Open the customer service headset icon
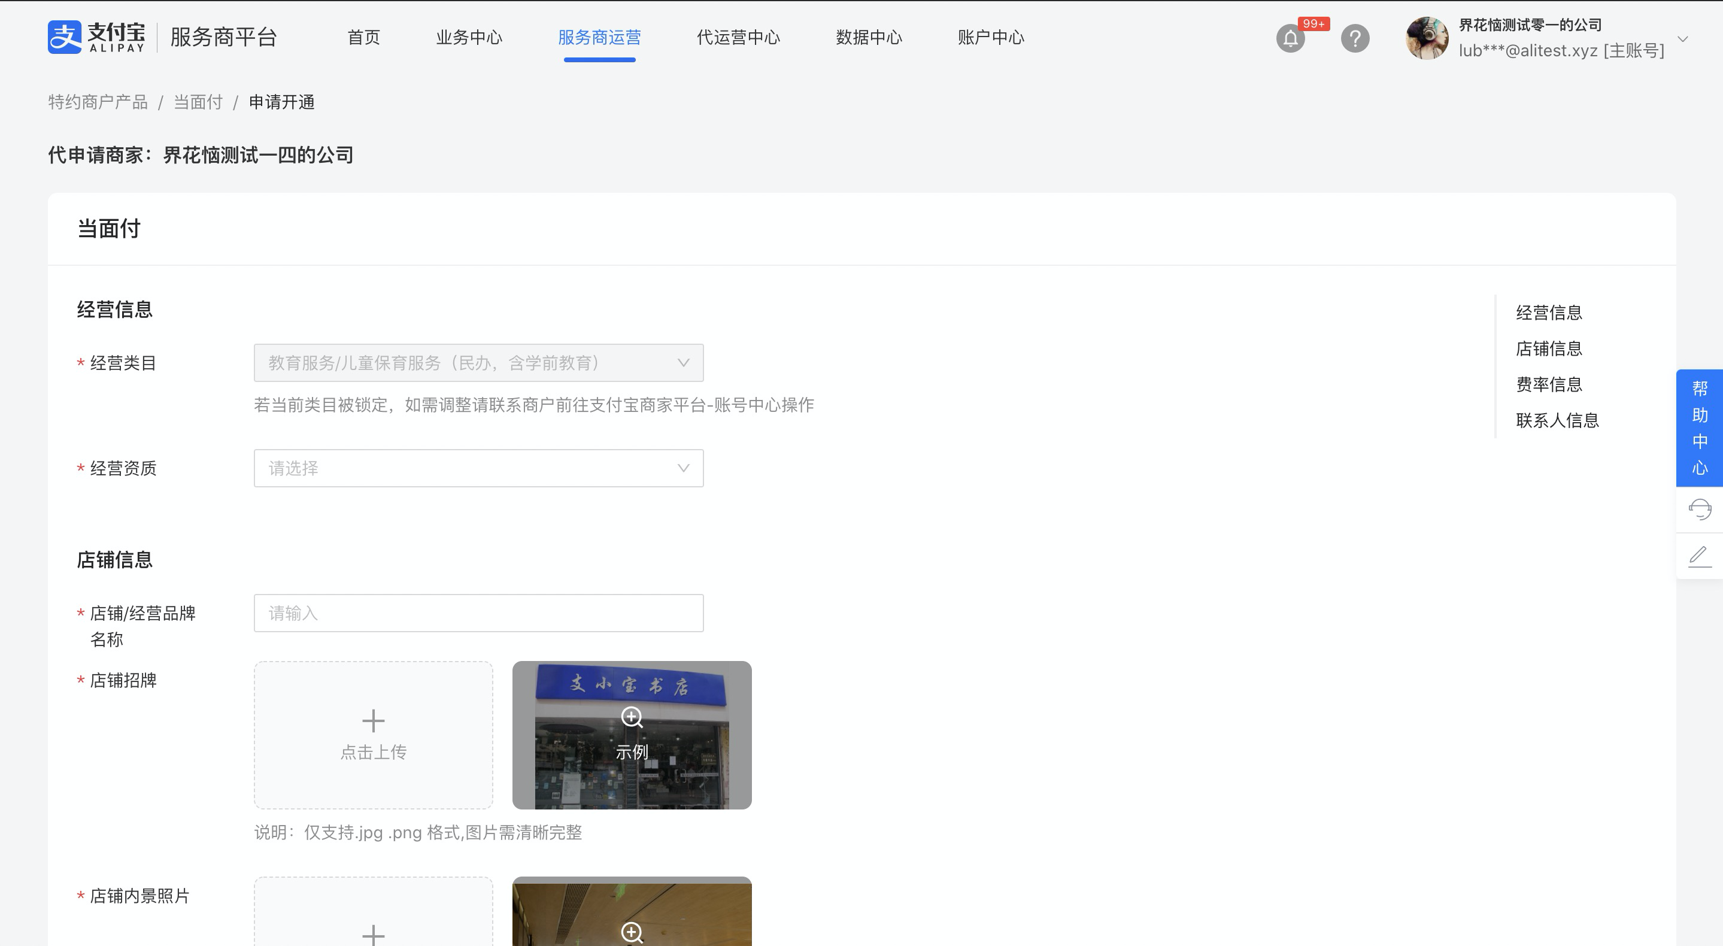1723x946 pixels. pyautogui.click(x=1700, y=509)
